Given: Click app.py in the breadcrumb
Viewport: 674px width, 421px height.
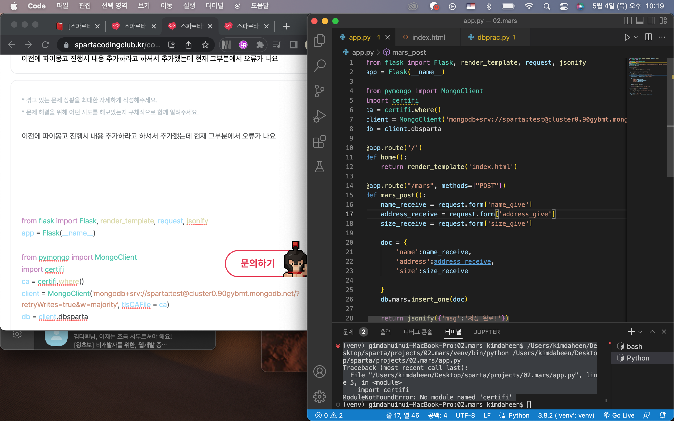Looking at the screenshot, I should (363, 52).
